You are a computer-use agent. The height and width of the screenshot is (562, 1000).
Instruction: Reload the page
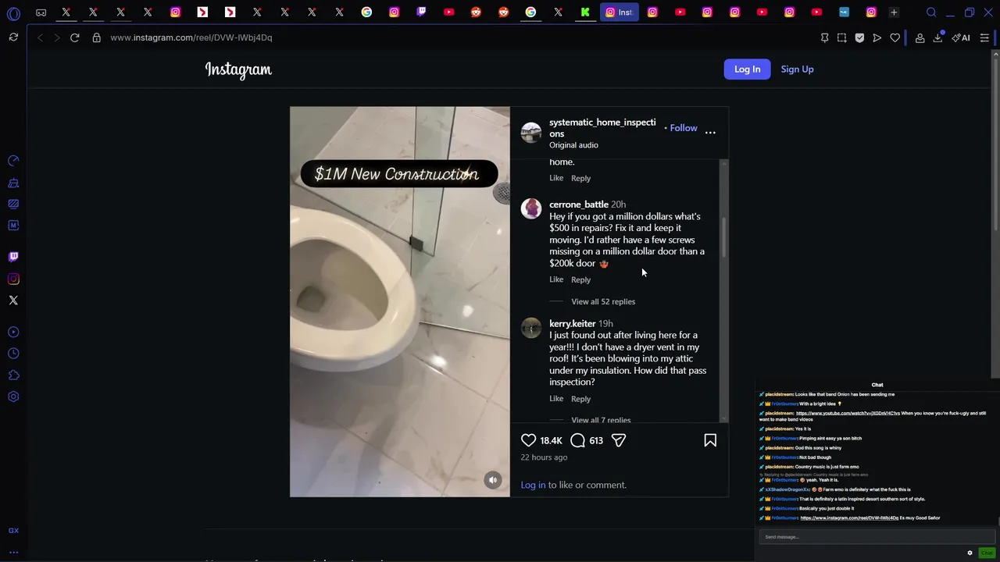(75, 37)
